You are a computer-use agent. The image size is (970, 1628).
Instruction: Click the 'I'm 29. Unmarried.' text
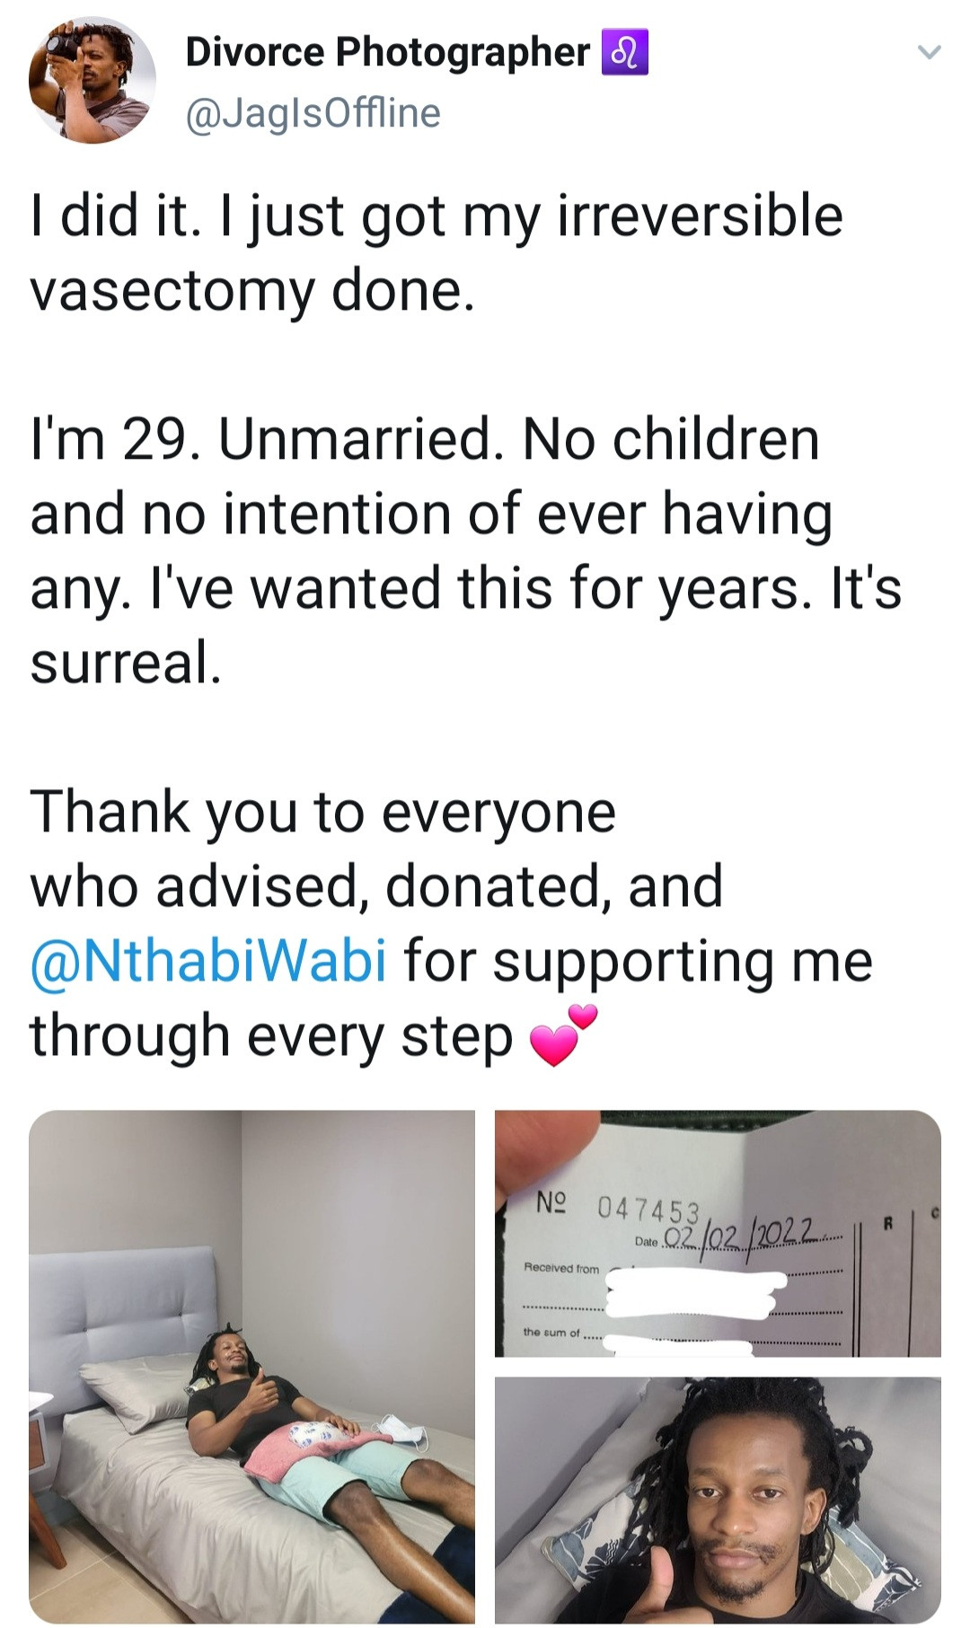click(262, 440)
